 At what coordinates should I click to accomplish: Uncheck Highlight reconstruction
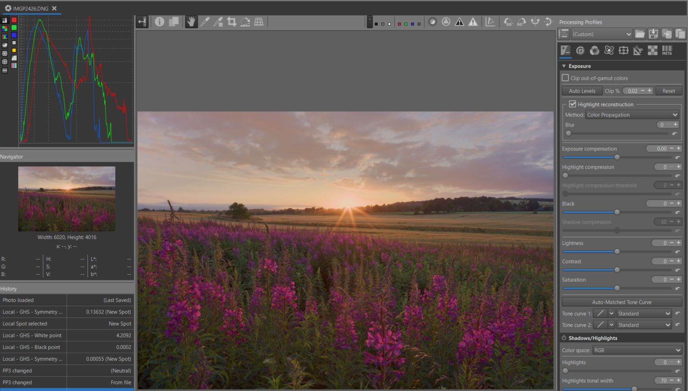(573, 104)
